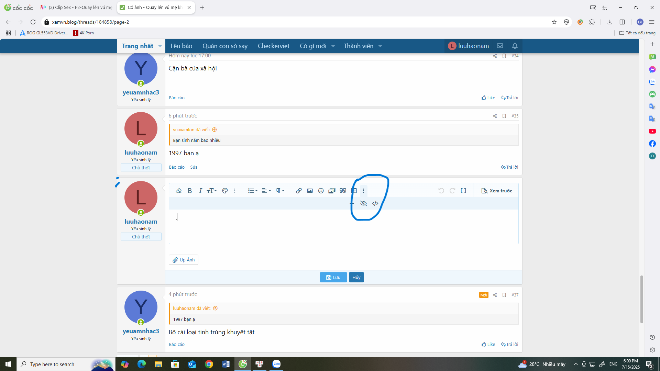Insert a table using the grid icon
660x371 pixels.
click(x=354, y=191)
